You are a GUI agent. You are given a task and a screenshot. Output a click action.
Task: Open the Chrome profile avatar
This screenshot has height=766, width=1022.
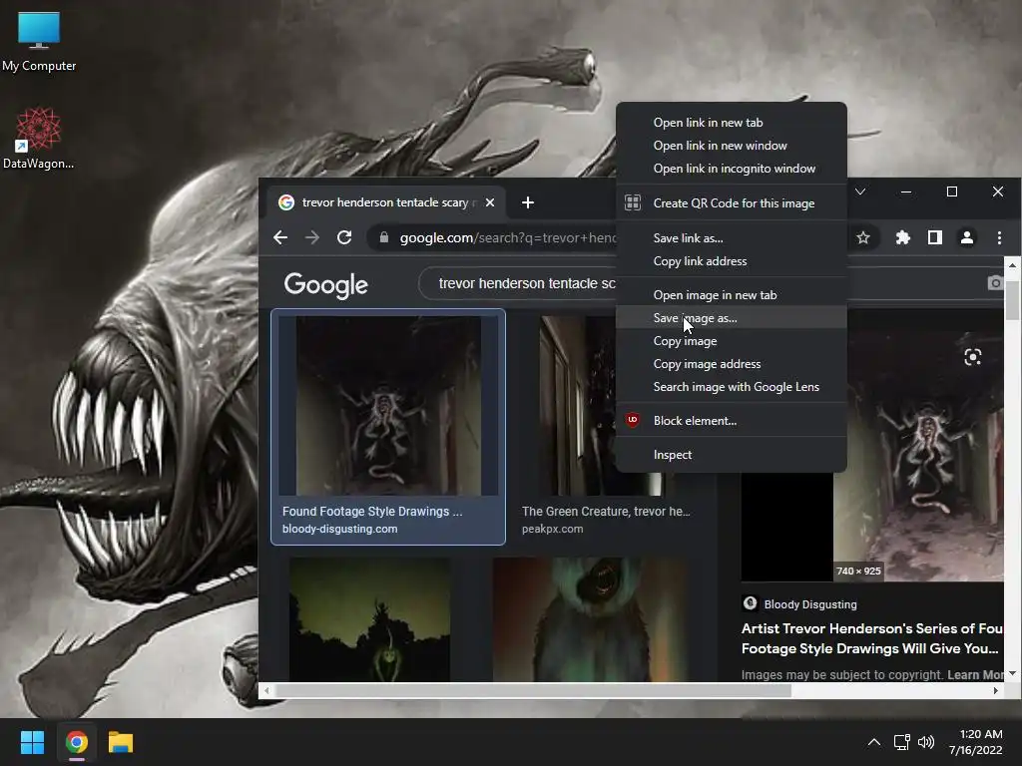pyautogui.click(x=967, y=237)
